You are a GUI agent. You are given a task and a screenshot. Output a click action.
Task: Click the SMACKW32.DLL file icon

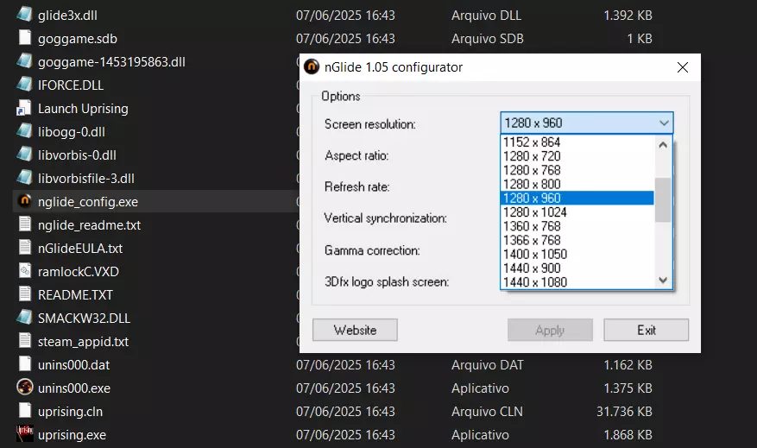pos(24,319)
